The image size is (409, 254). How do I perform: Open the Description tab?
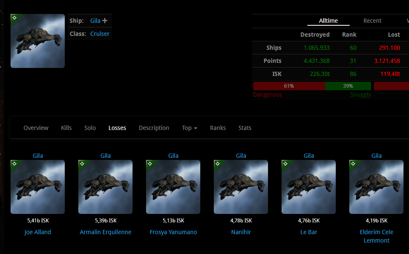click(x=154, y=128)
